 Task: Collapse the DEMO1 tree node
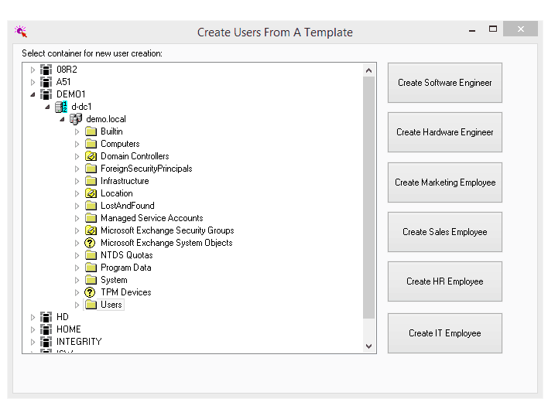[33, 94]
